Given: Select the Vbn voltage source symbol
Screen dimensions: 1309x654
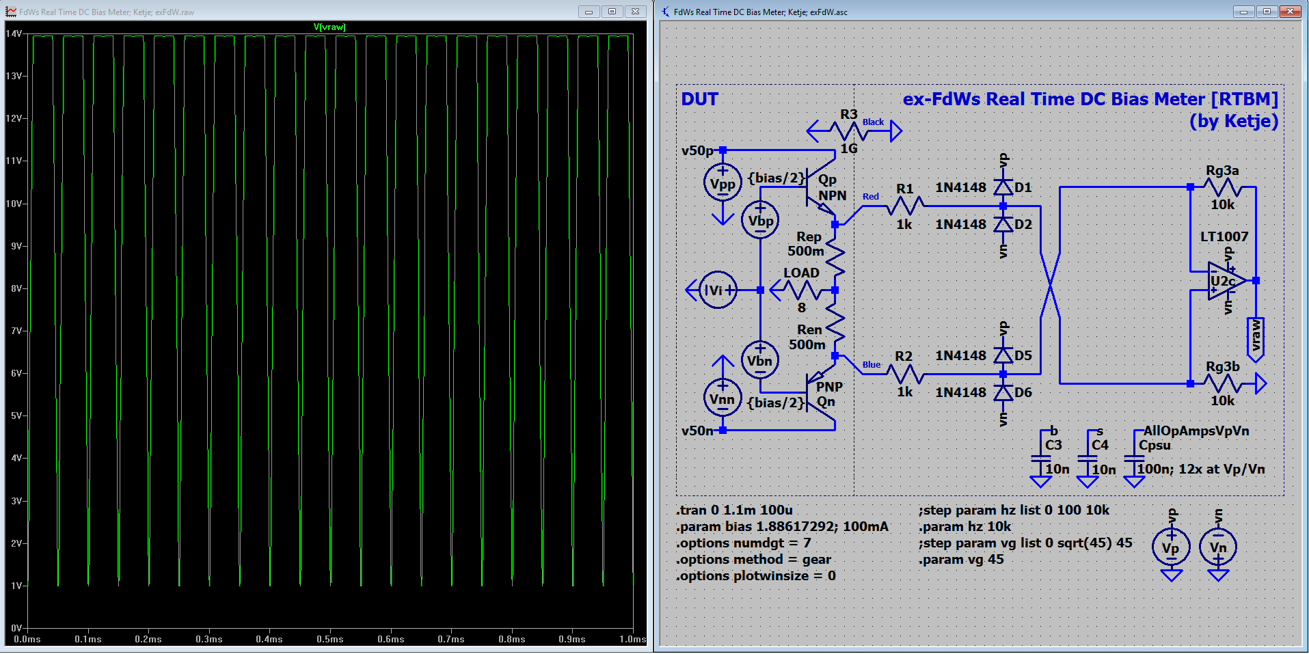Looking at the screenshot, I should coord(759,360).
